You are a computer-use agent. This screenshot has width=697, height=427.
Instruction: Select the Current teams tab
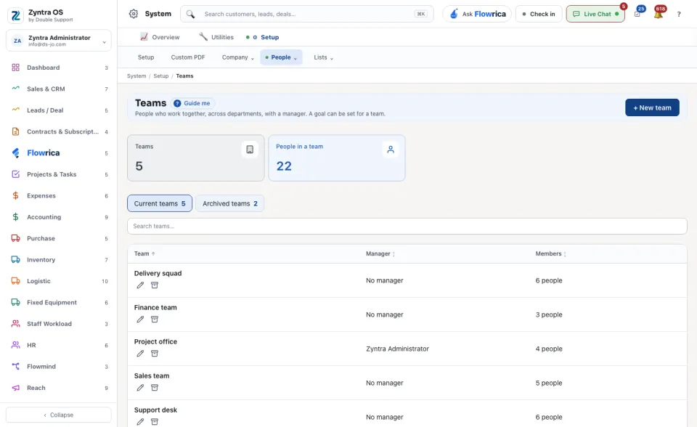tap(160, 204)
